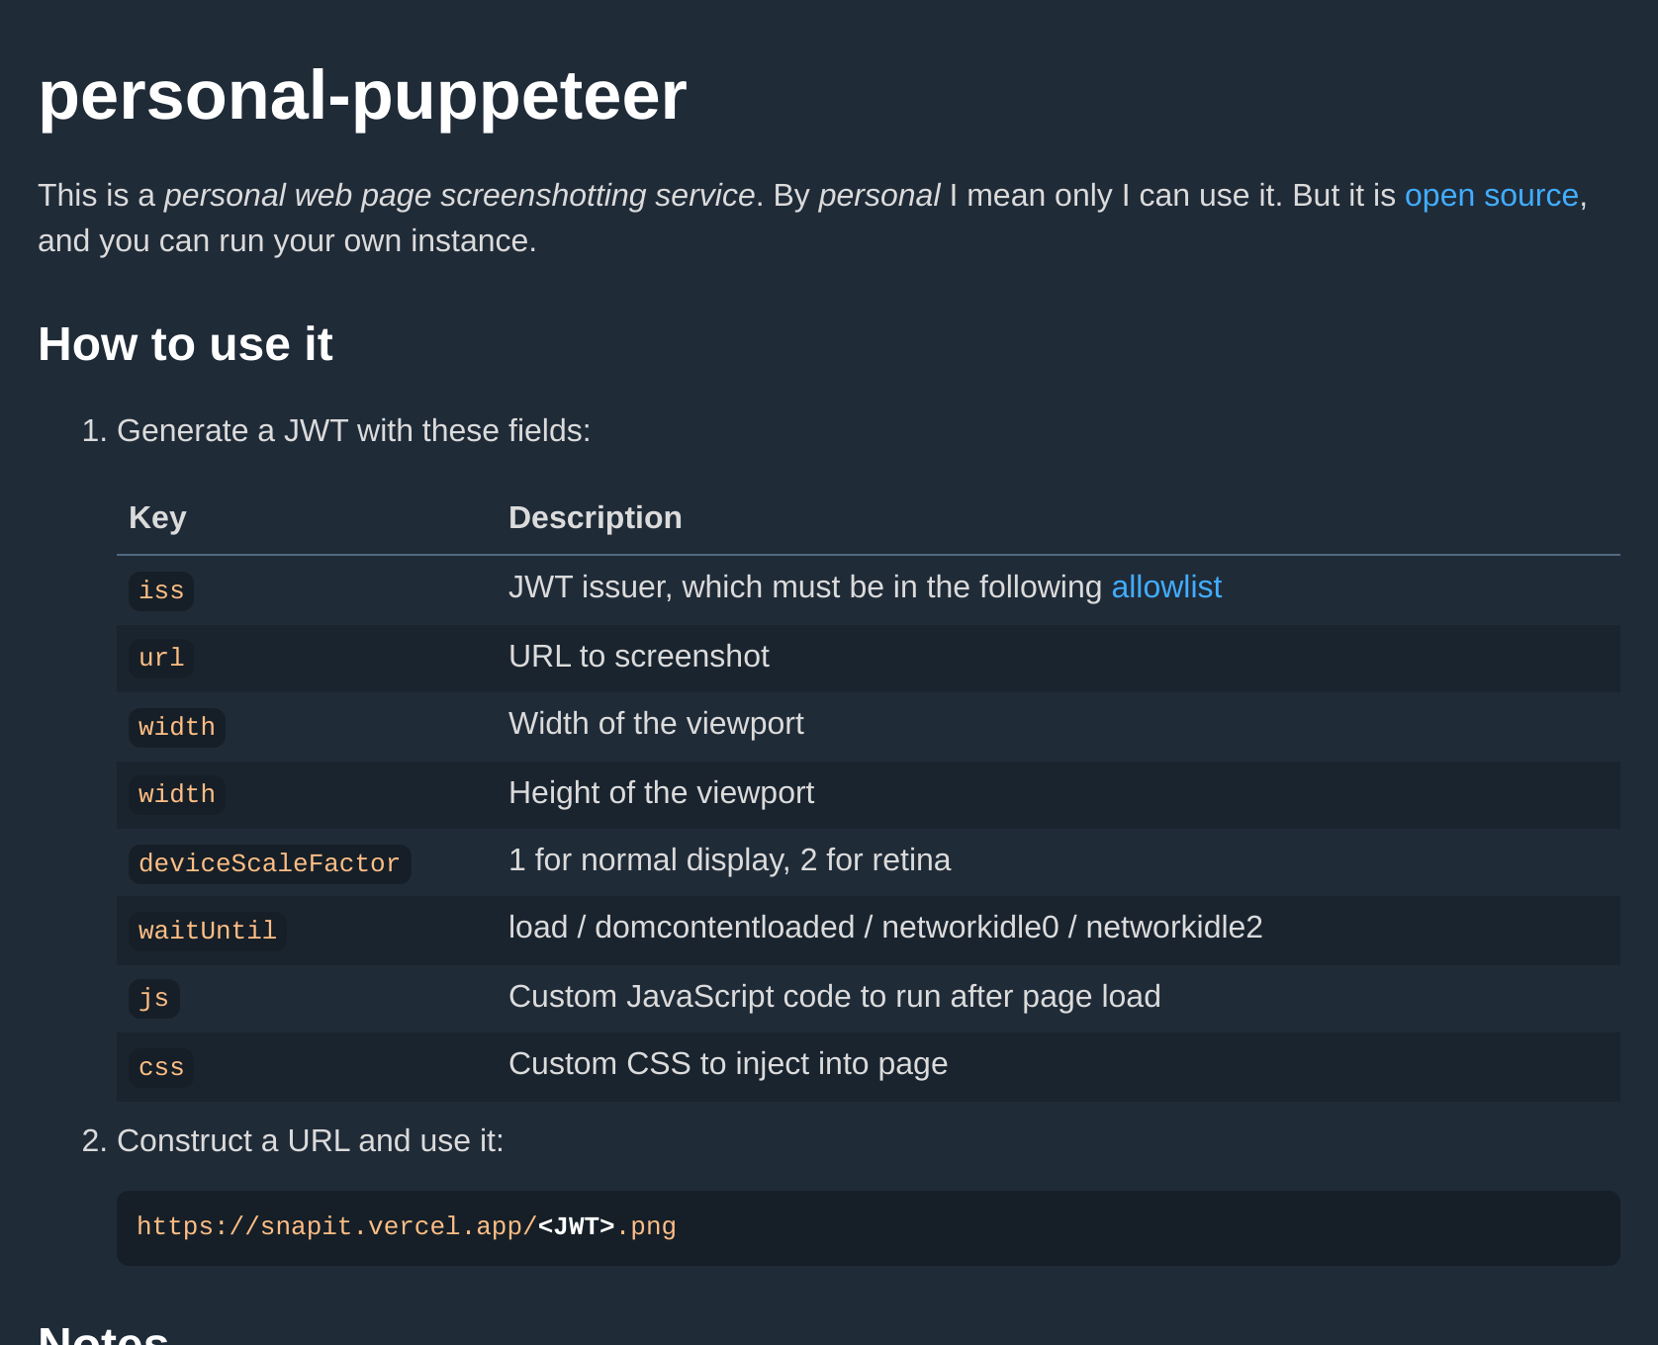This screenshot has width=1658, height=1345.
Task: Click the 'How to use it' heading
Action: 185,344
